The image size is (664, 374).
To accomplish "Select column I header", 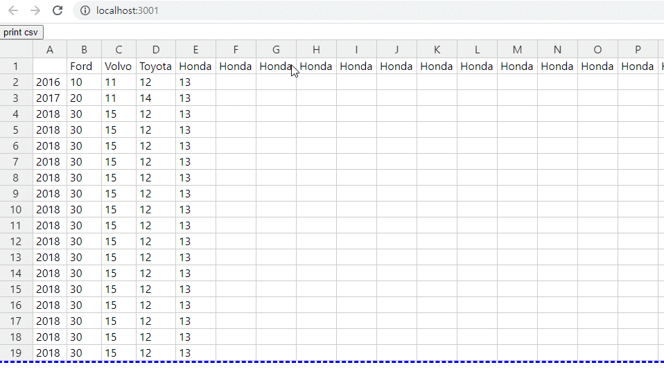I will 356,49.
